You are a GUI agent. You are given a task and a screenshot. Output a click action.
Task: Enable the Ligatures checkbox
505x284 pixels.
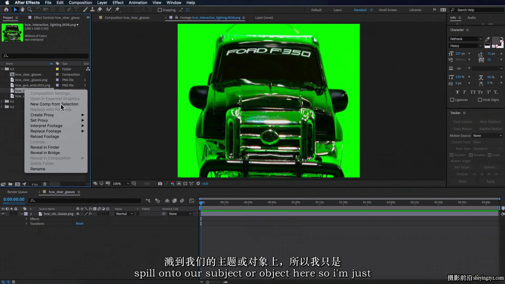452,100
